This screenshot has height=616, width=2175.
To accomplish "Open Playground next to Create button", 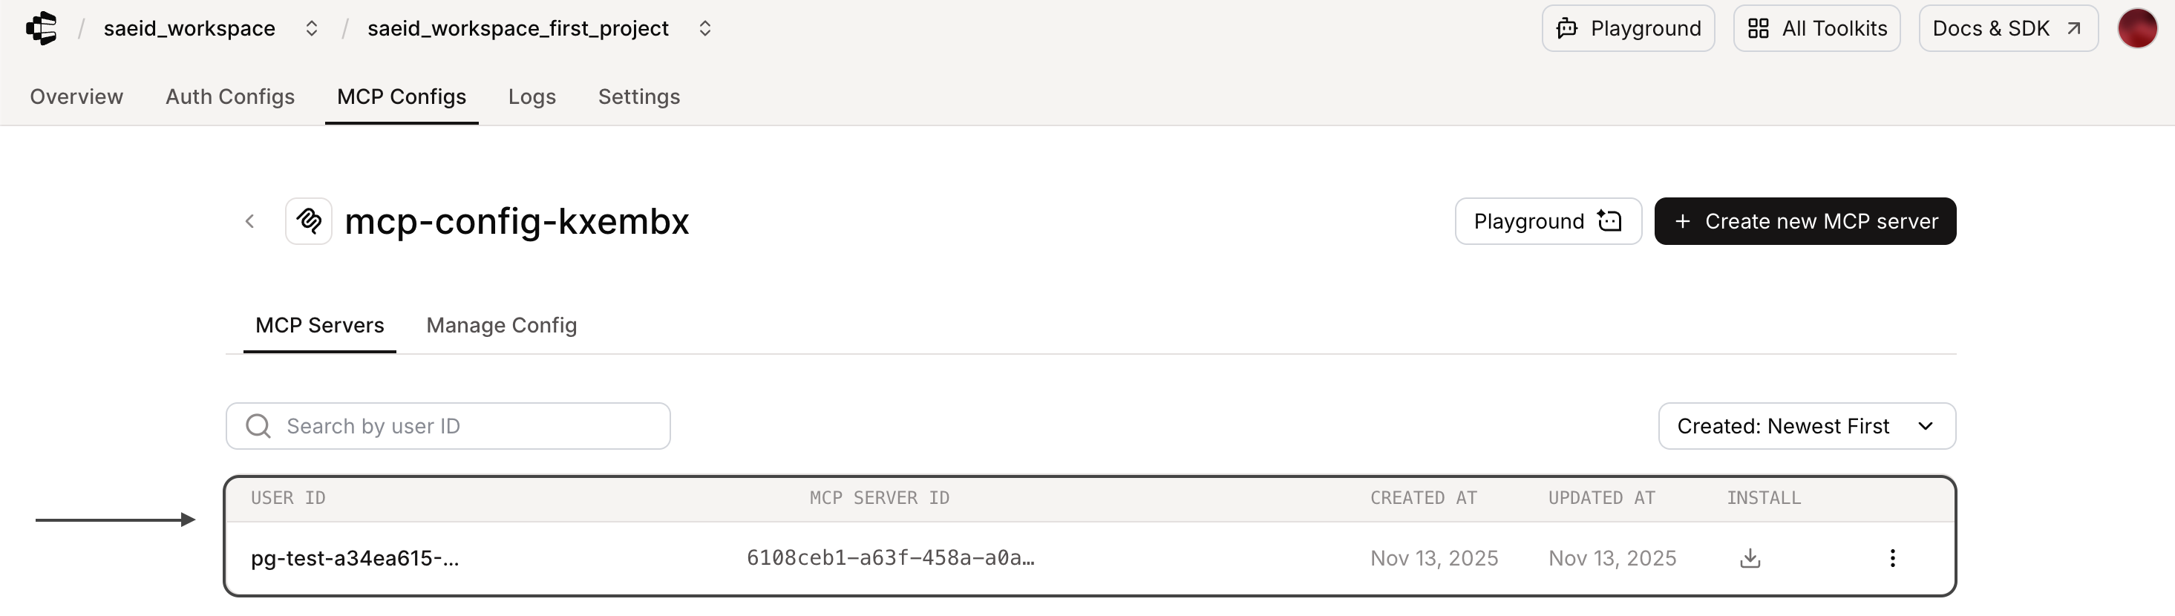I will 1547,221.
